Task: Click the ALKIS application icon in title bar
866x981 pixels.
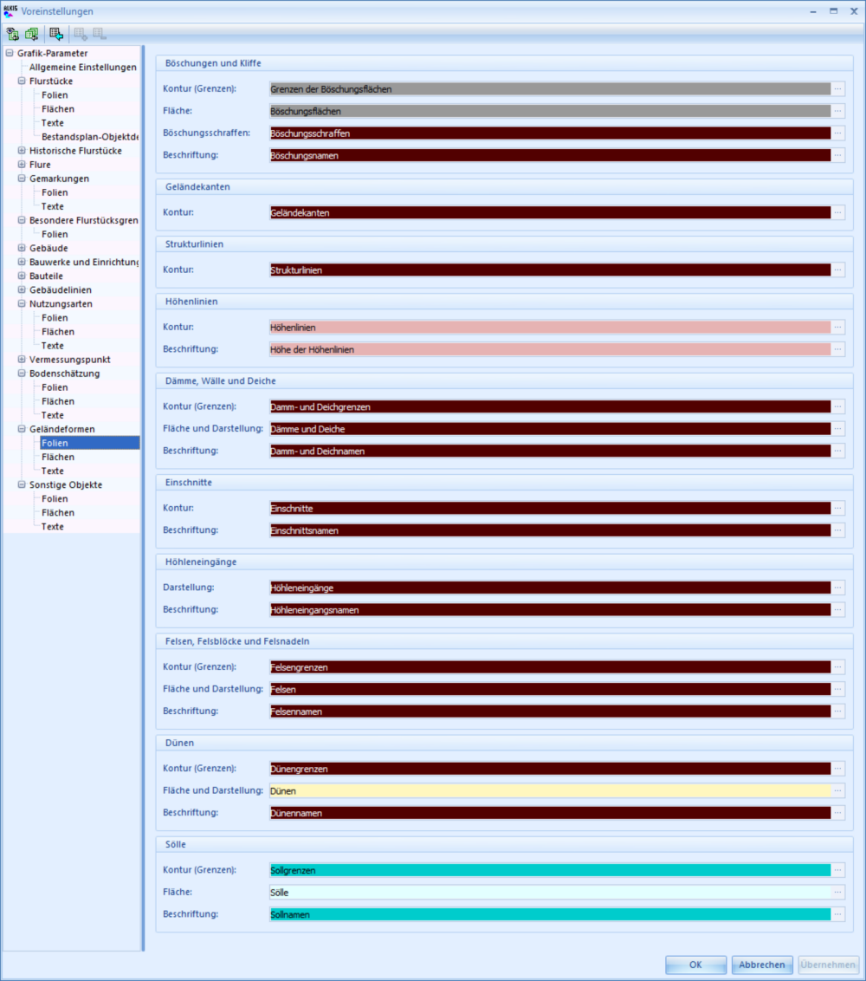Action: pos(10,10)
